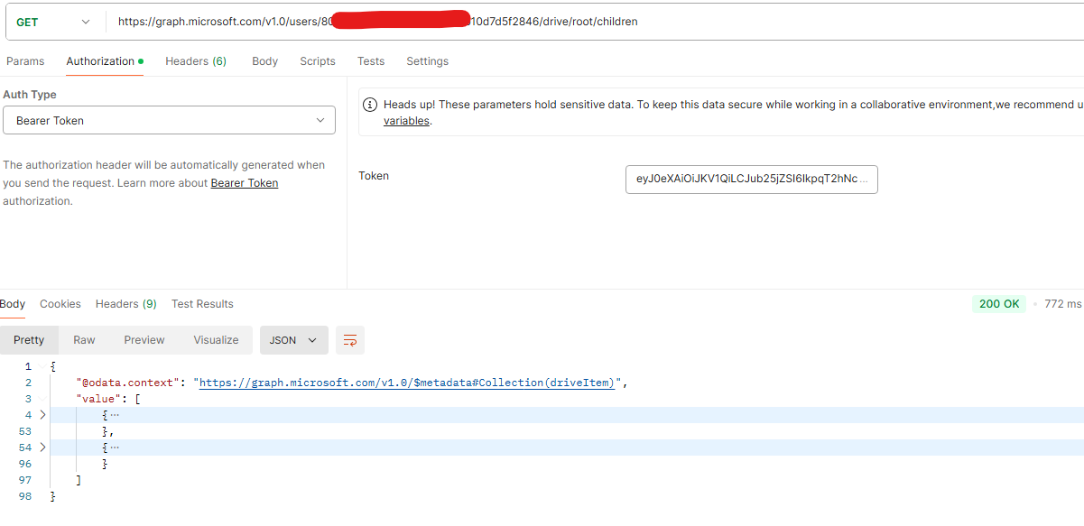Open the Bearer Token documentation link

[244, 182]
